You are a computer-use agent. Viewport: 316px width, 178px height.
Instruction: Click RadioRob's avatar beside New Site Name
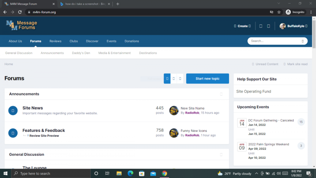click(x=174, y=111)
